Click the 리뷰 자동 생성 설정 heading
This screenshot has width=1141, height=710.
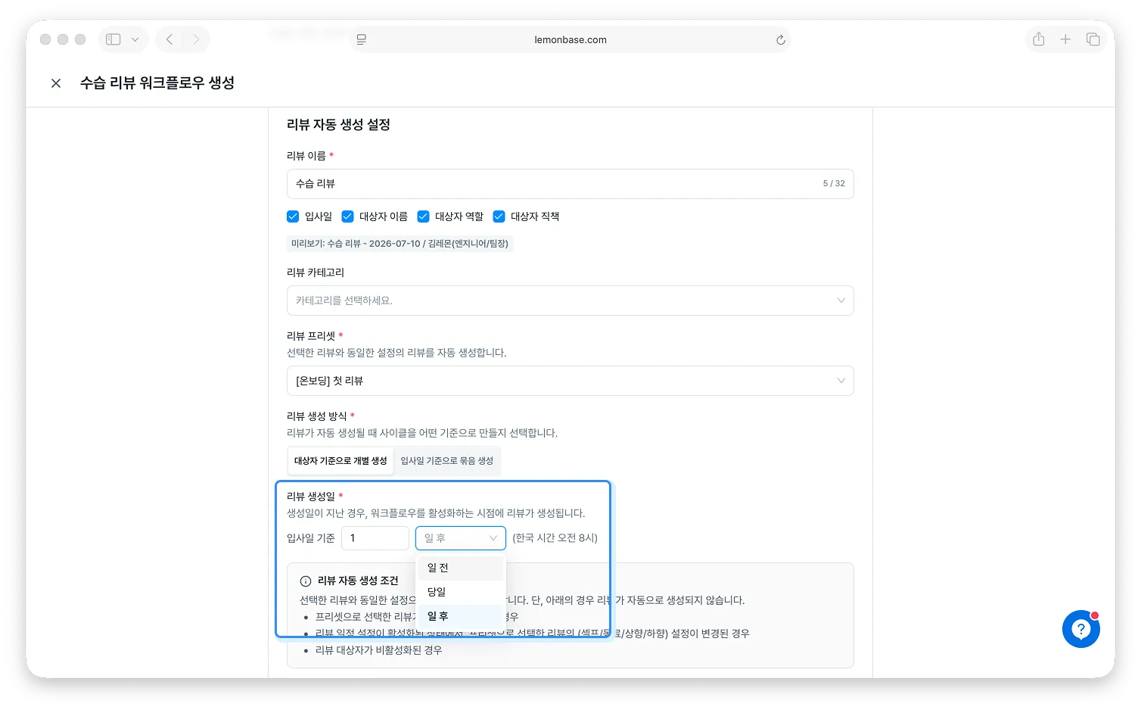click(x=338, y=125)
